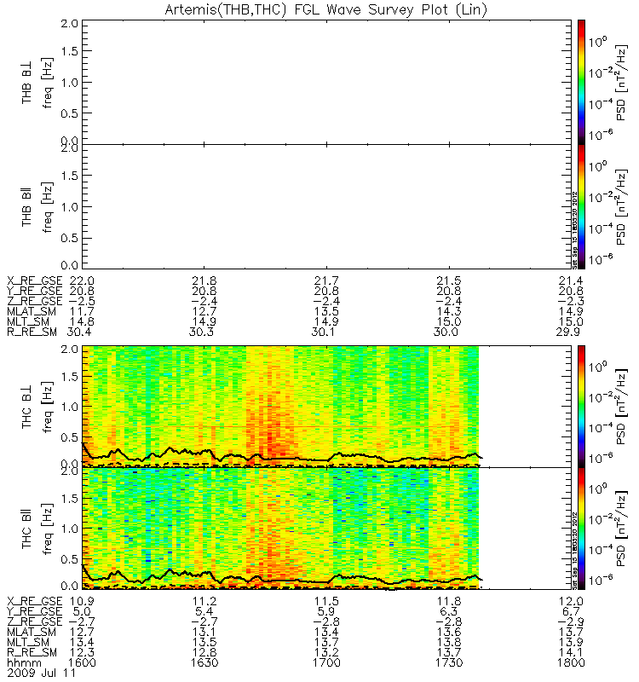
Task: Click the '1630' time tick label
Action: click(x=204, y=663)
